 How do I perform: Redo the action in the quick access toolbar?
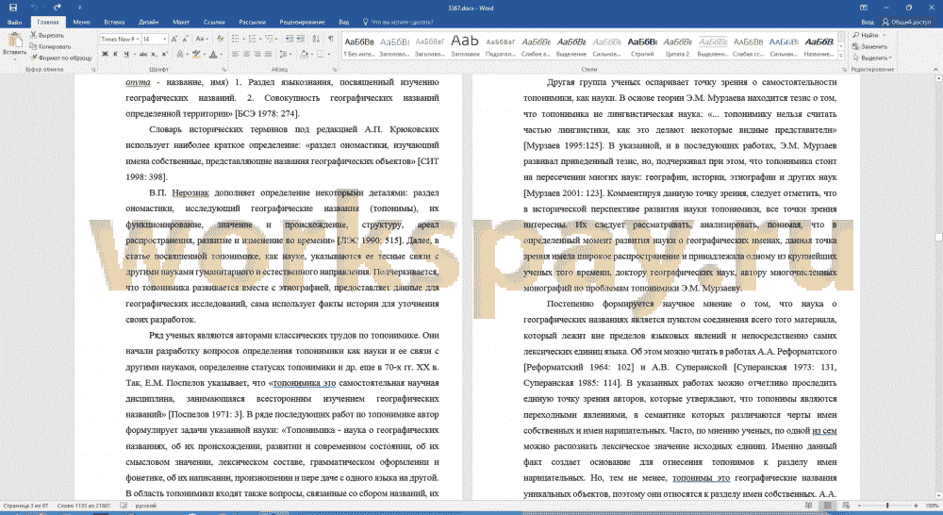(x=58, y=8)
